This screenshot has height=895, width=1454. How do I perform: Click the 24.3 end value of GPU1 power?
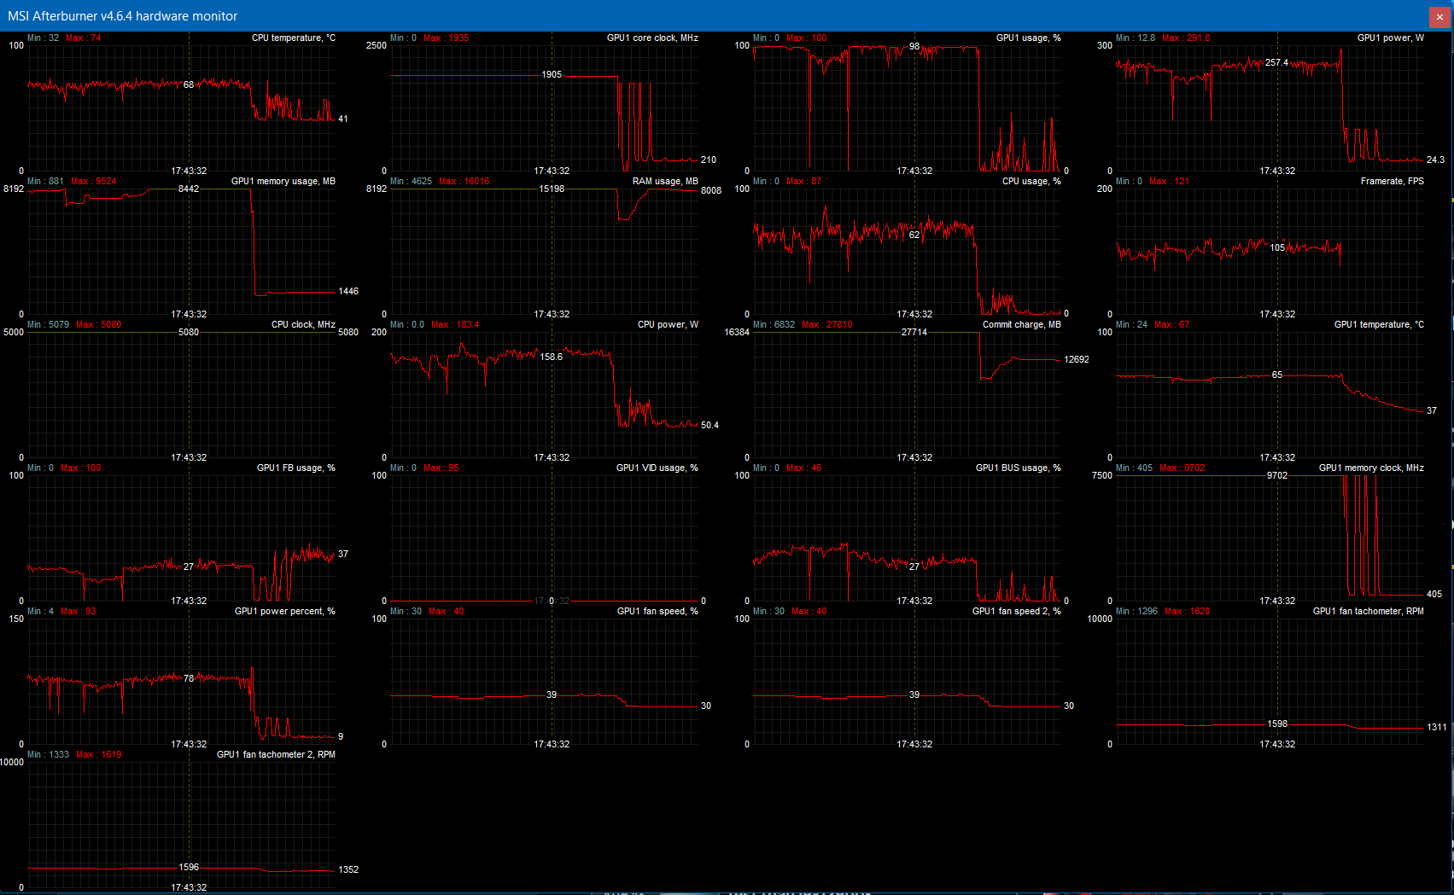coord(1436,160)
